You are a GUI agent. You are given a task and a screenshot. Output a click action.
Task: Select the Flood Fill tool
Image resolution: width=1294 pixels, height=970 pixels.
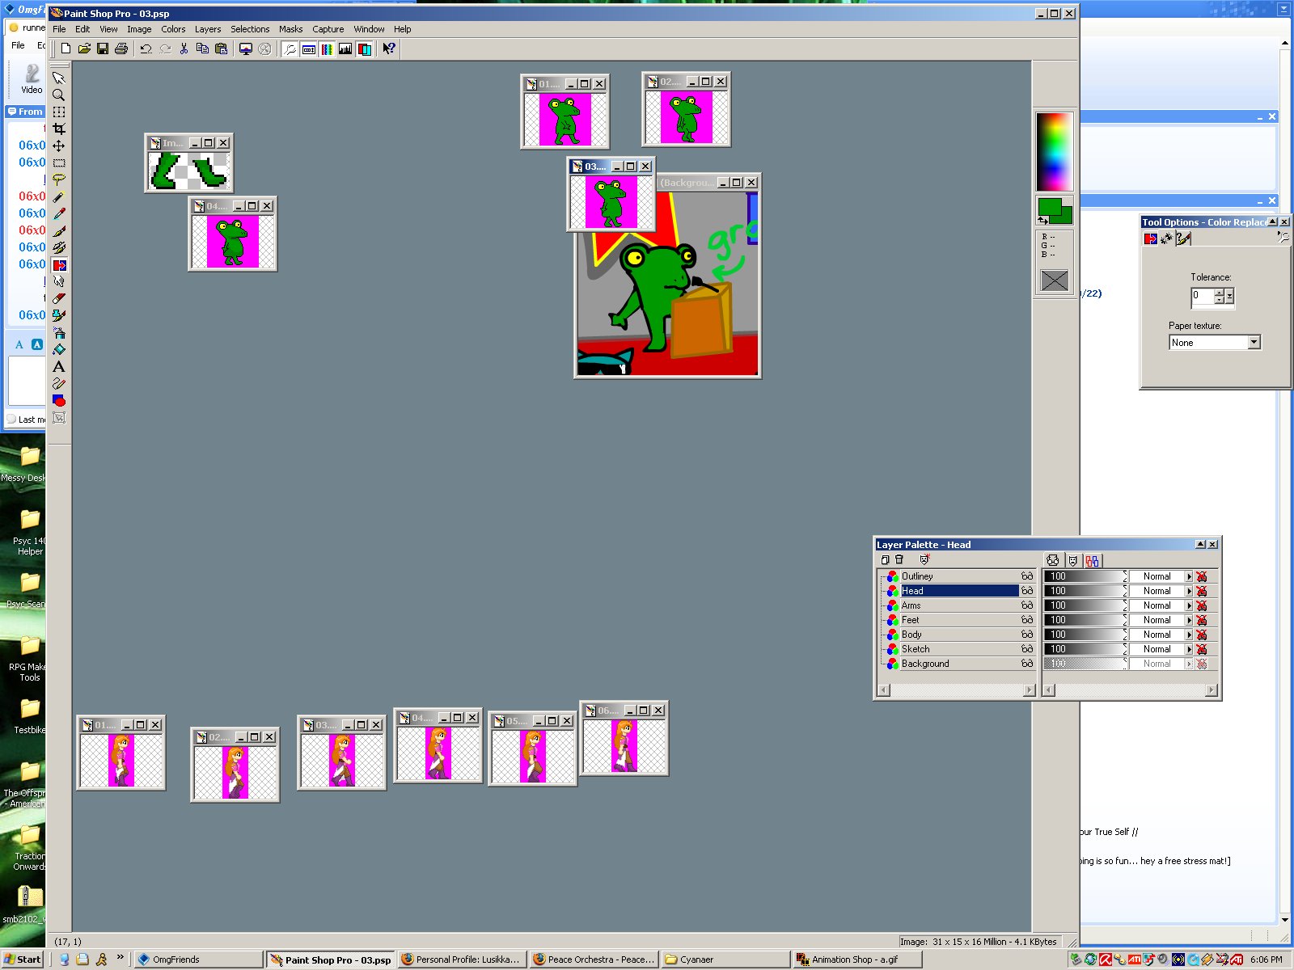pos(59,349)
